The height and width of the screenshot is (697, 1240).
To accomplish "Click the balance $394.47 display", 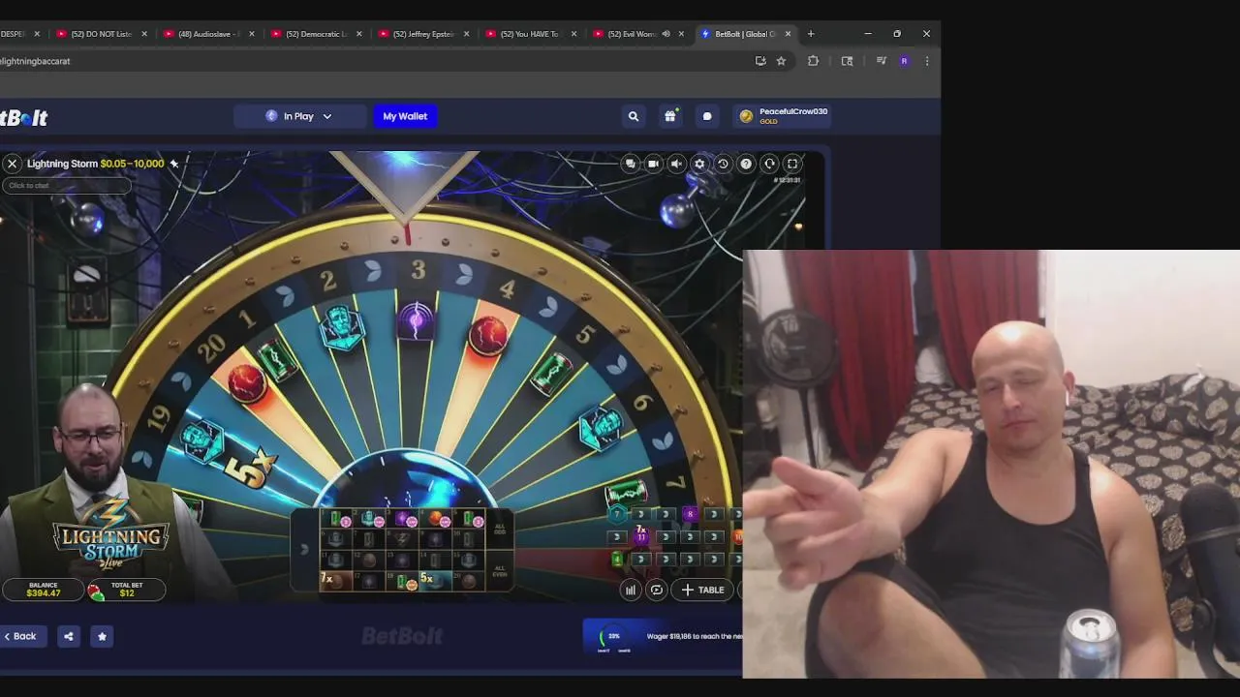I will pyautogui.click(x=44, y=590).
